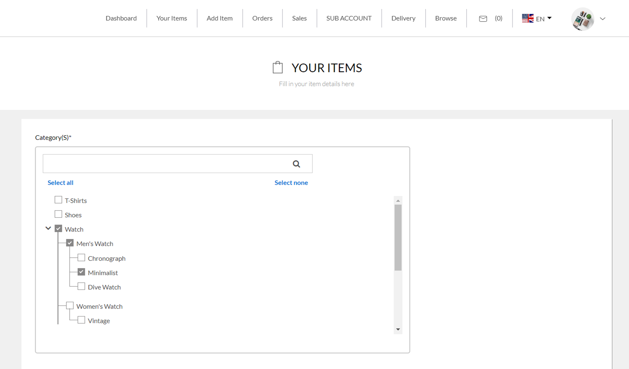Click the US flag language icon

(x=527, y=18)
